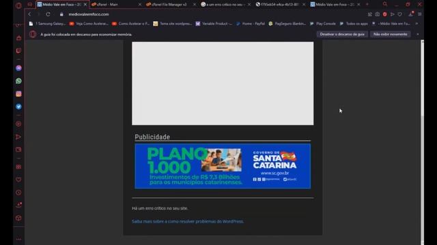Add page to bookmarks heart icon
437x245 pixels.
[399, 14]
